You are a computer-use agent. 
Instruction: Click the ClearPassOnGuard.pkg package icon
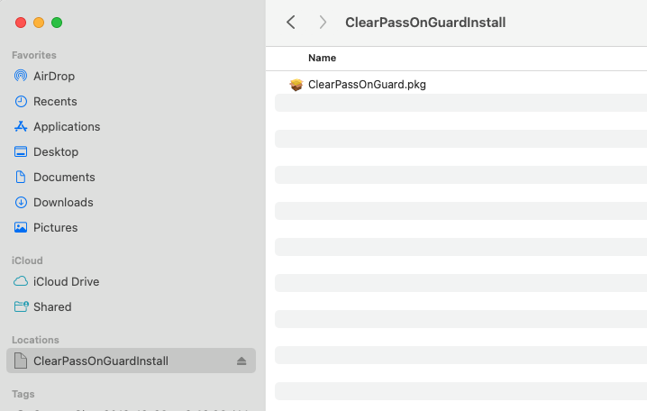coord(296,85)
